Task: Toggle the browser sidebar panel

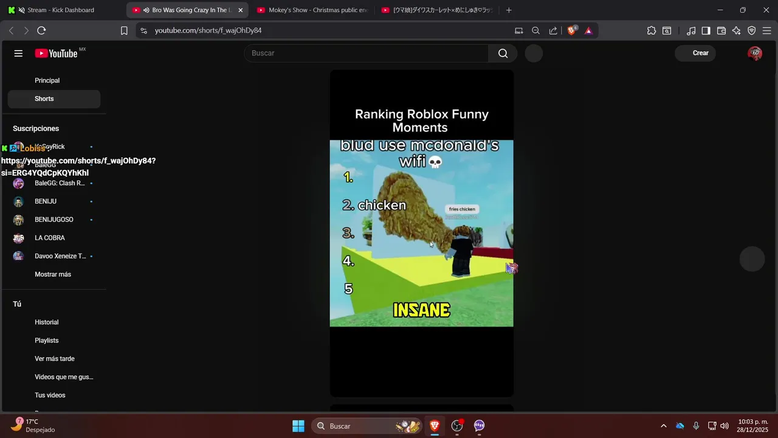Action: click(706, 30)
